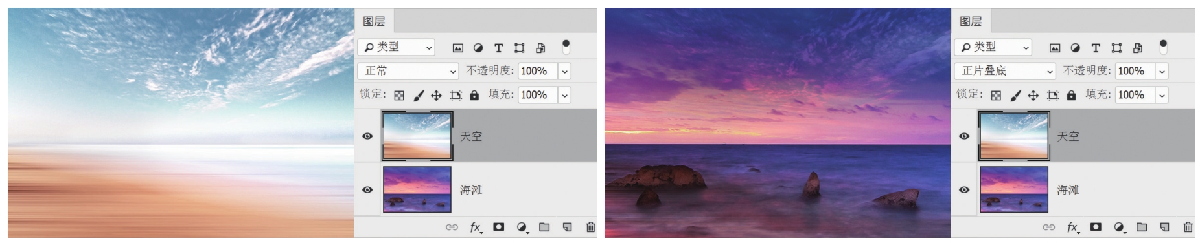This screenshot has height=243, width=1200.
Task: Click pixel layer filter icon in left panel
Action: [457, 48]
